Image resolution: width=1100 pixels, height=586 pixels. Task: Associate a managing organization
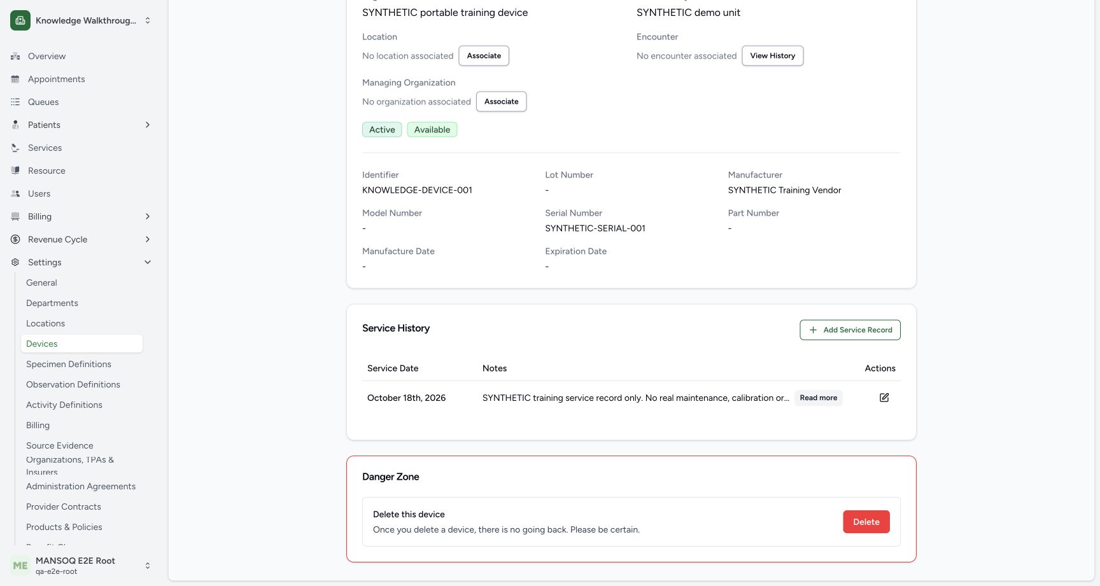[x=501, y=102]
